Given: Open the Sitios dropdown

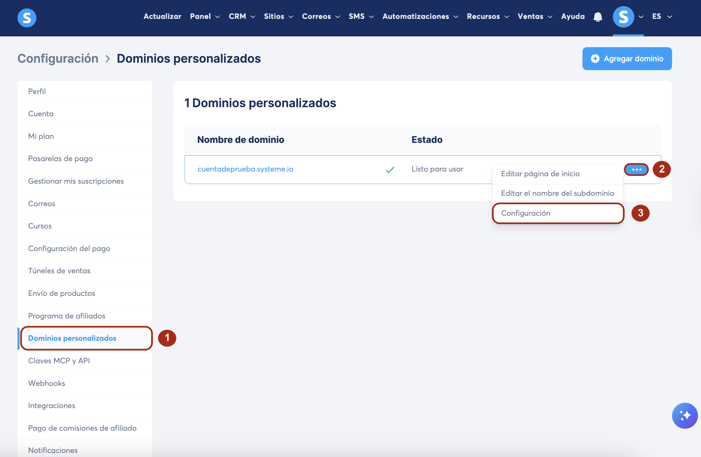Looking at the screenshot, I should click(x=278, y=17).
